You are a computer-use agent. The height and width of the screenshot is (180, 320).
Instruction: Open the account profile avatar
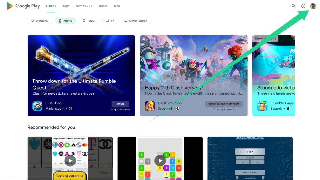(313, 6)
